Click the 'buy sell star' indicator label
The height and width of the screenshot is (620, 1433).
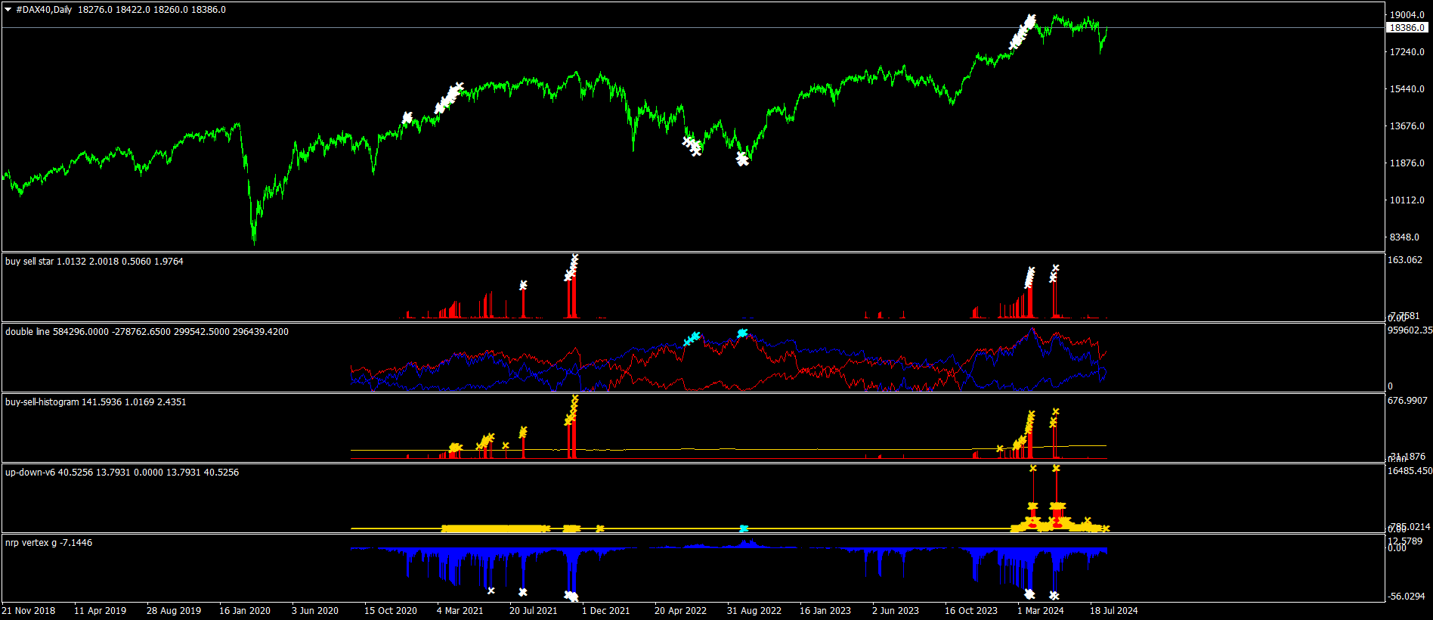(29, 262)
